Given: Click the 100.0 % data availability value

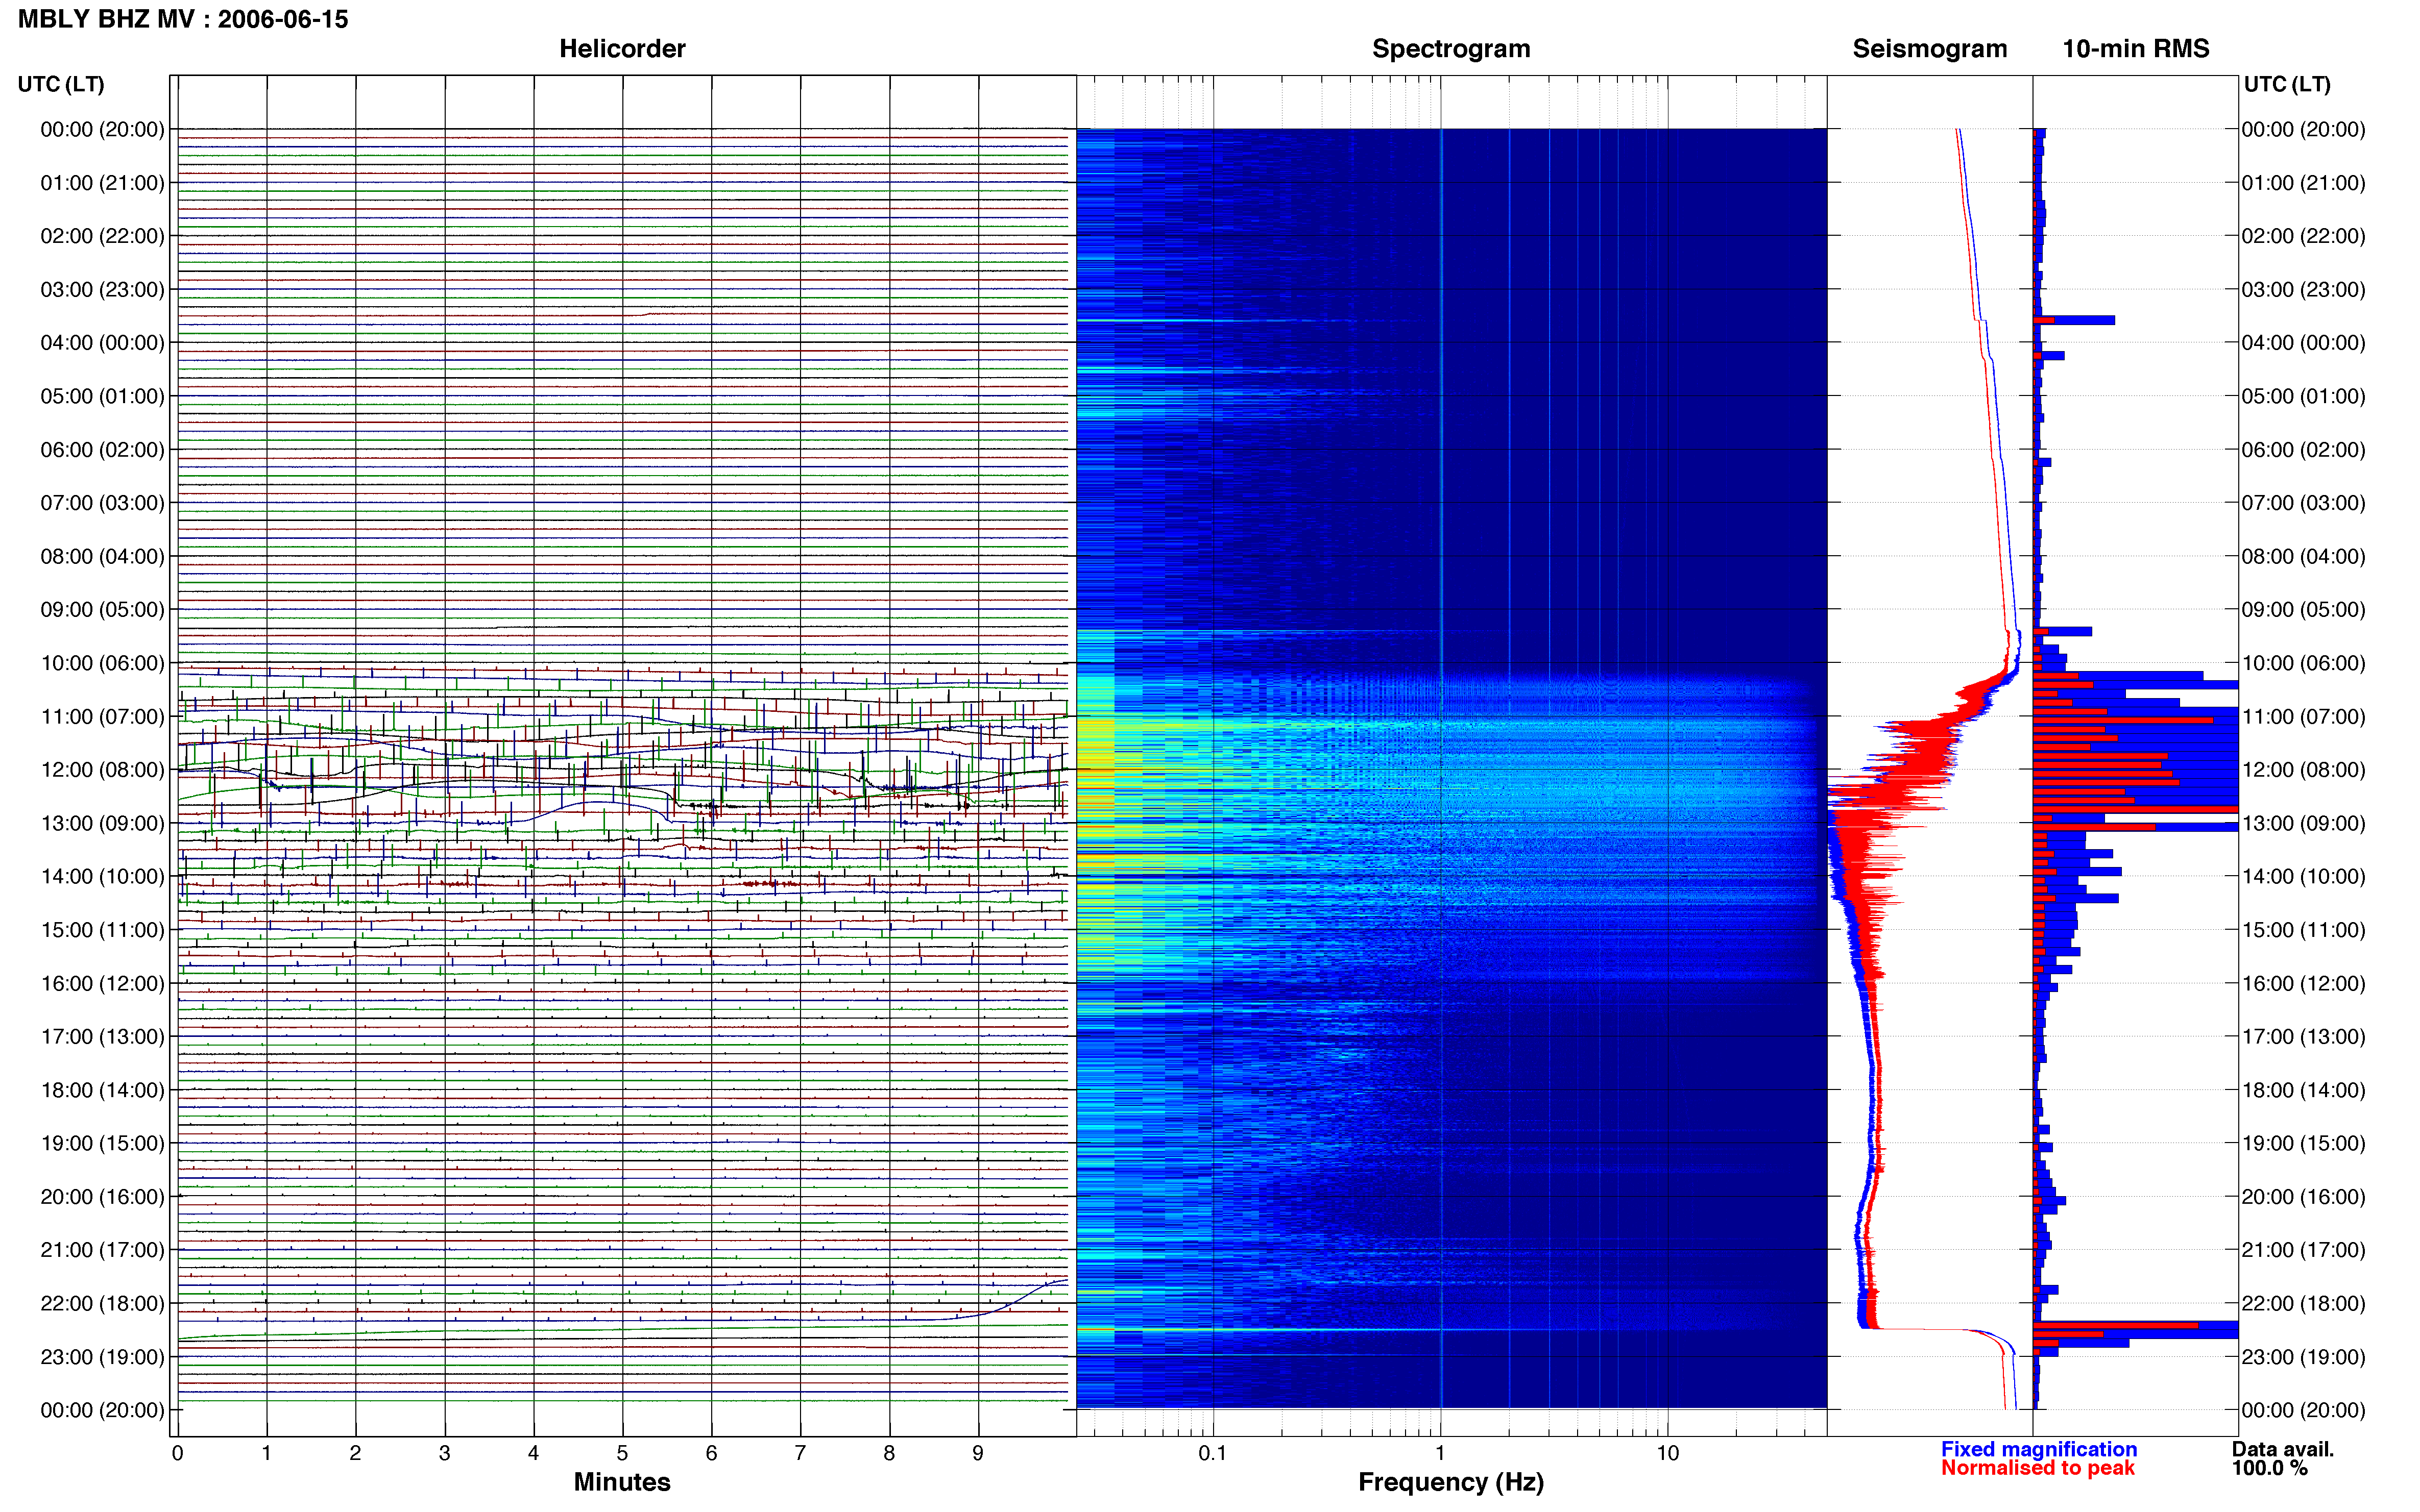Looking at the screenshot, I should coord(2269,1468).
